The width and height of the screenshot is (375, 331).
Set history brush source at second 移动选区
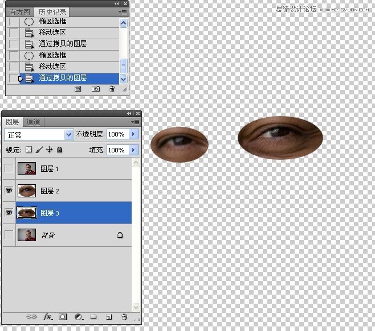coord(14,67)
